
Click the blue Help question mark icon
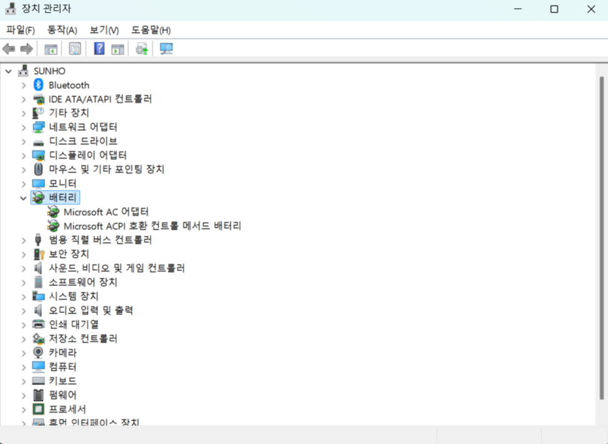pyautogui.click(x=99, y=49)
